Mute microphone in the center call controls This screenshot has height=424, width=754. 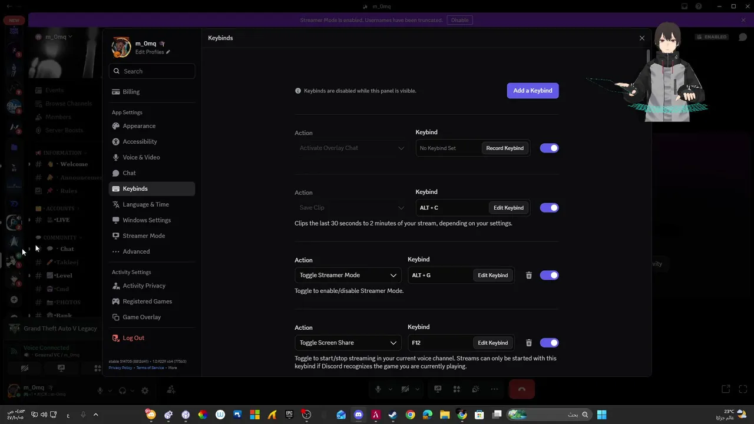378,389
